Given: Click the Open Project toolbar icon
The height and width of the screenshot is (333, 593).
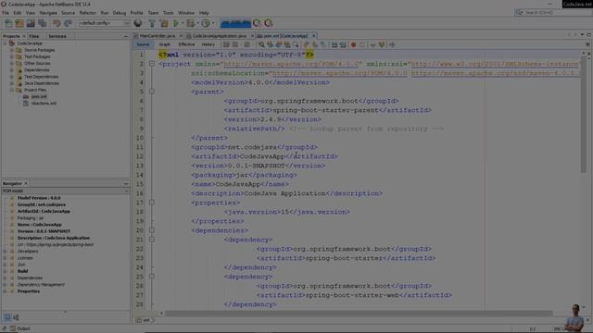Looking at the screenshot, I should pyautogui.click(x=31, y=23).
